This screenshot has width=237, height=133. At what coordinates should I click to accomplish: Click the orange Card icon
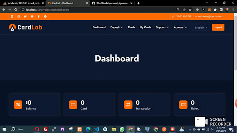point(73,105)
